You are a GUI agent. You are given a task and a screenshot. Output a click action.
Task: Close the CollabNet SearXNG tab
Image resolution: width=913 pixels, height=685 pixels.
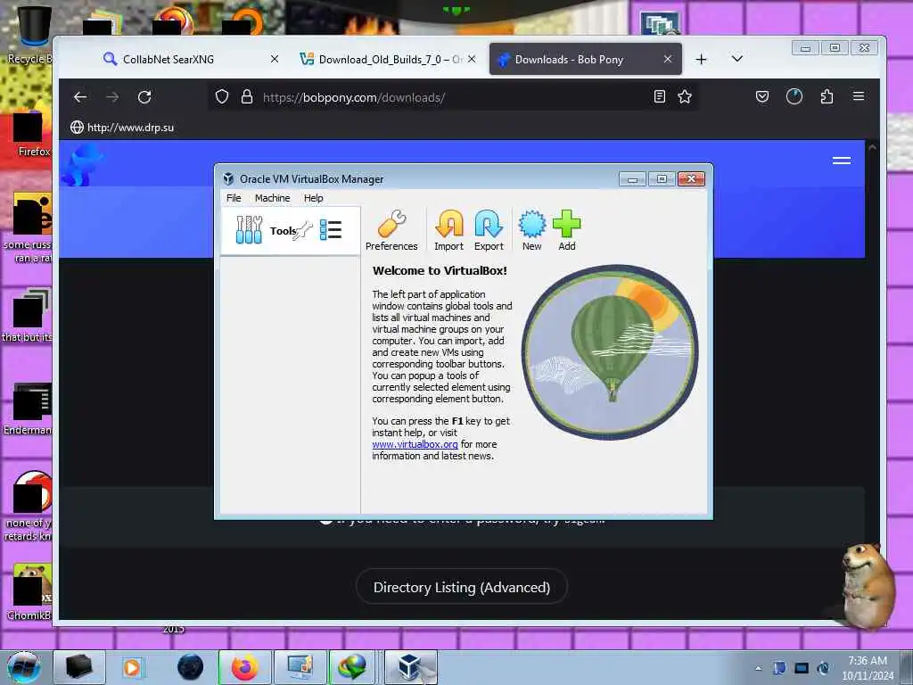click(275, 59)
